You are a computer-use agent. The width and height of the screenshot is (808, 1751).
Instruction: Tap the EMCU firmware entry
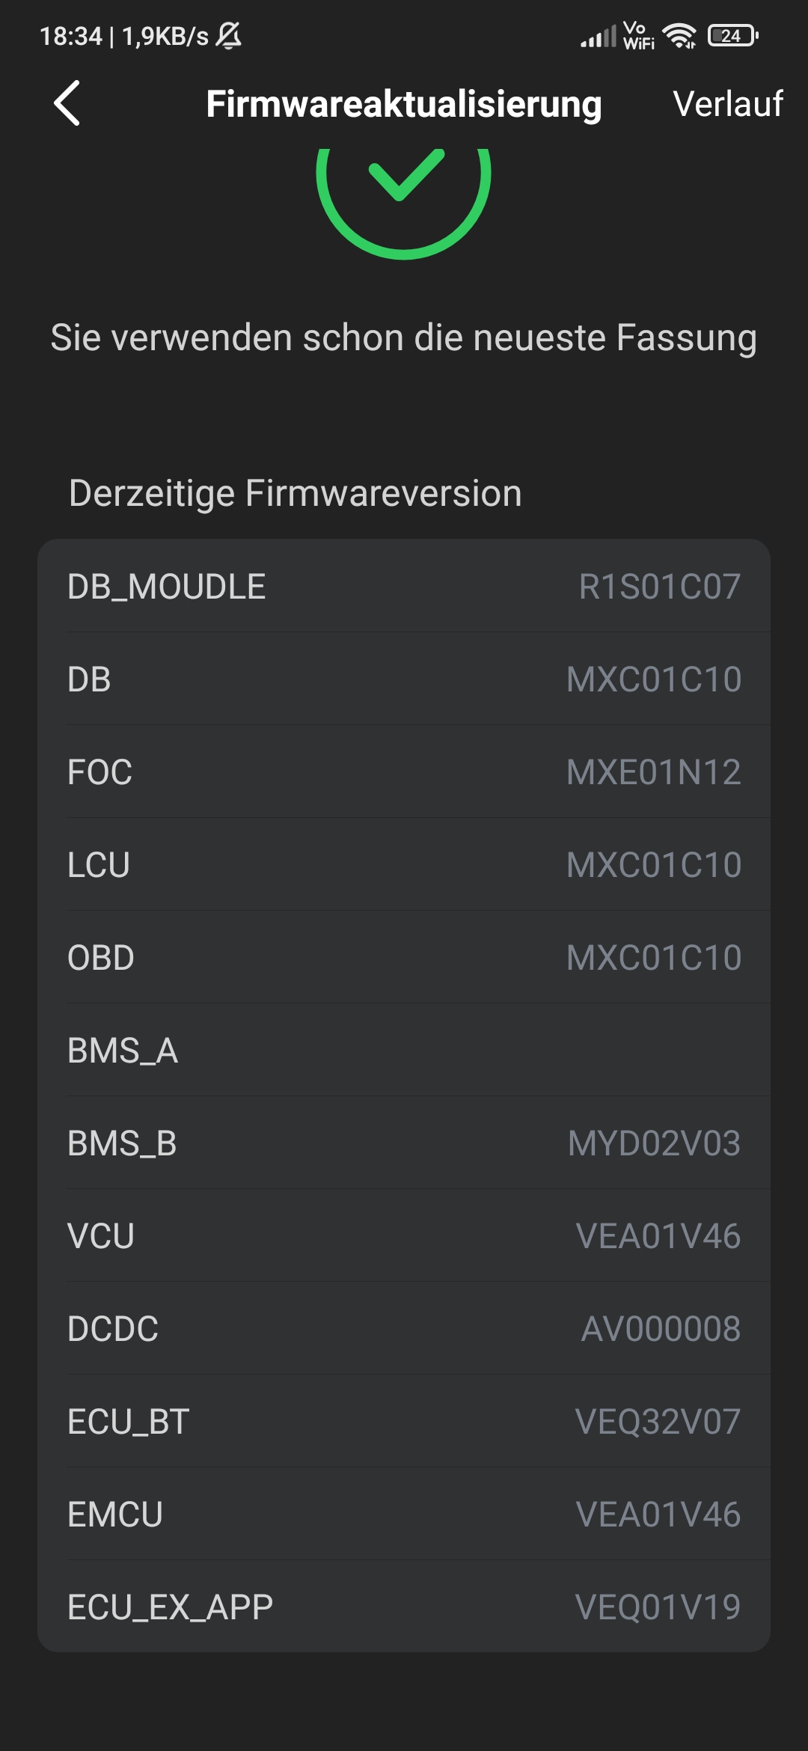tap(404, 1514)
